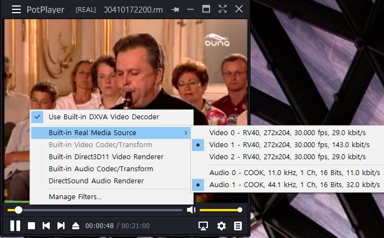Pin the PotPlayer window on top
Image resolution: width=384 pixels, height=238 pixels.
[175, 9]
